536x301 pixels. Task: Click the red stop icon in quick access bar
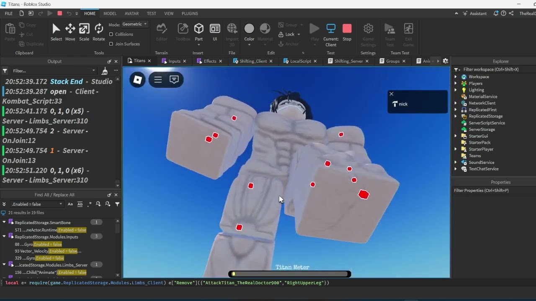pos(59,13)
